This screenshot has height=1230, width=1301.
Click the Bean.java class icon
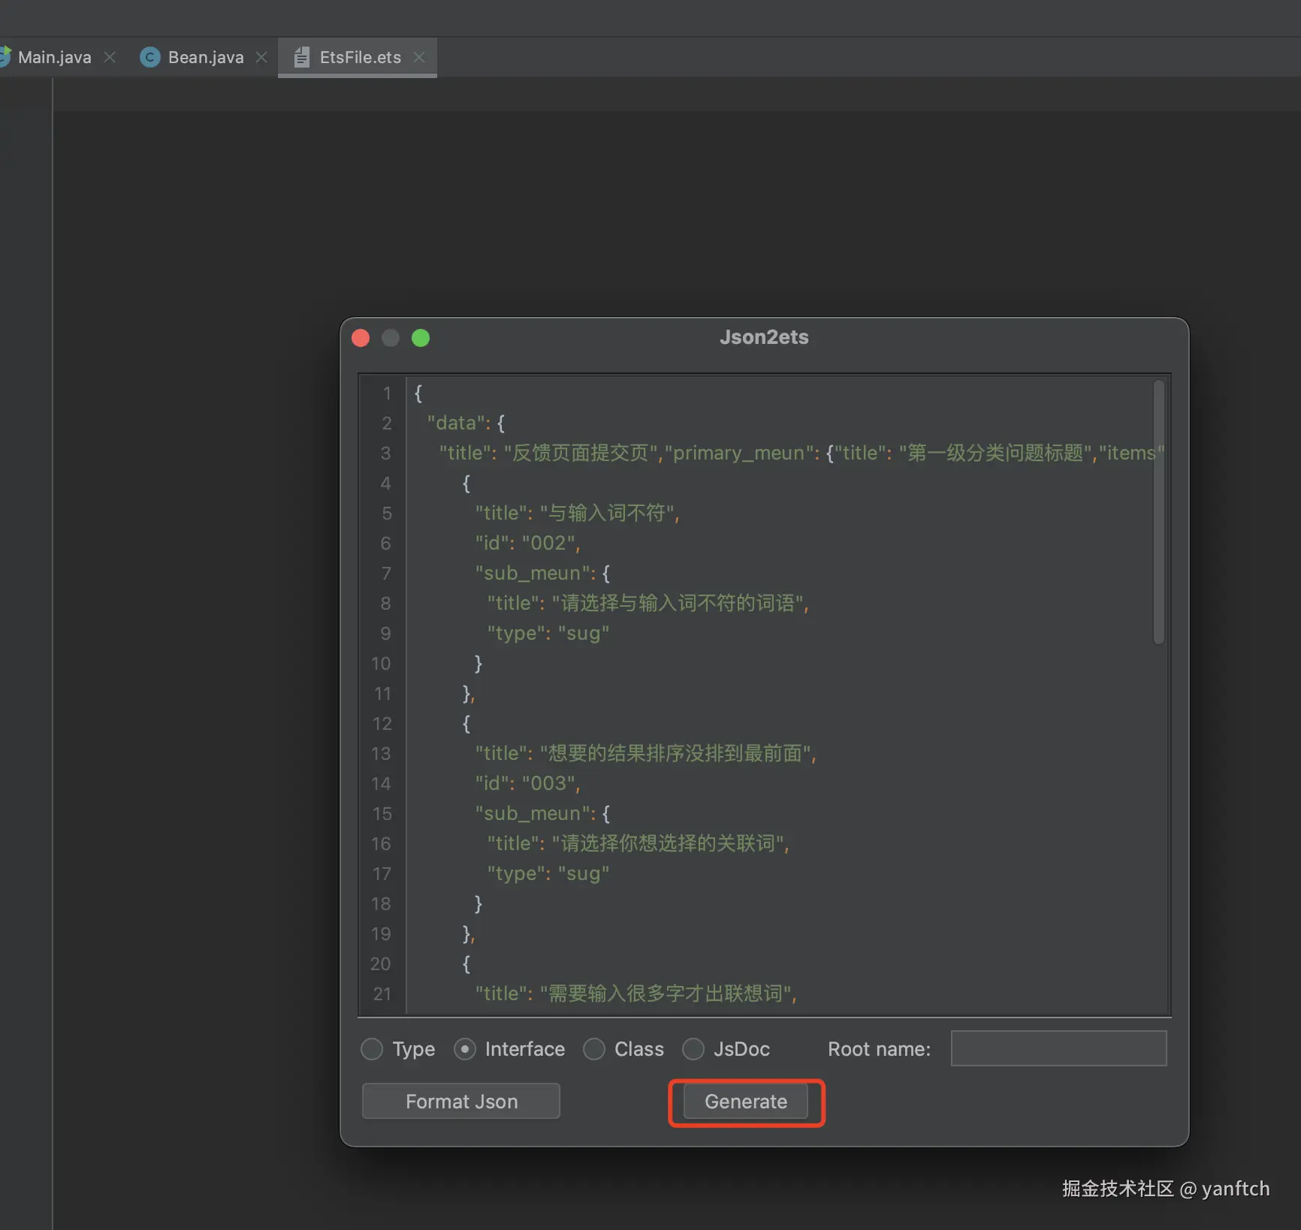pos(150,57)
